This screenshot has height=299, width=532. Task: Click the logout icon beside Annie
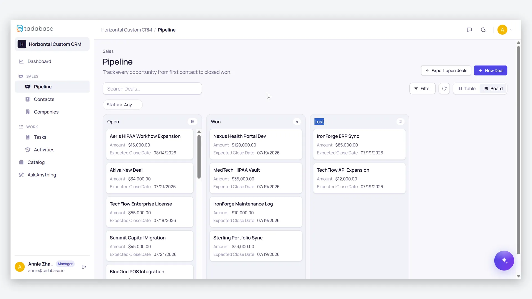84,267
